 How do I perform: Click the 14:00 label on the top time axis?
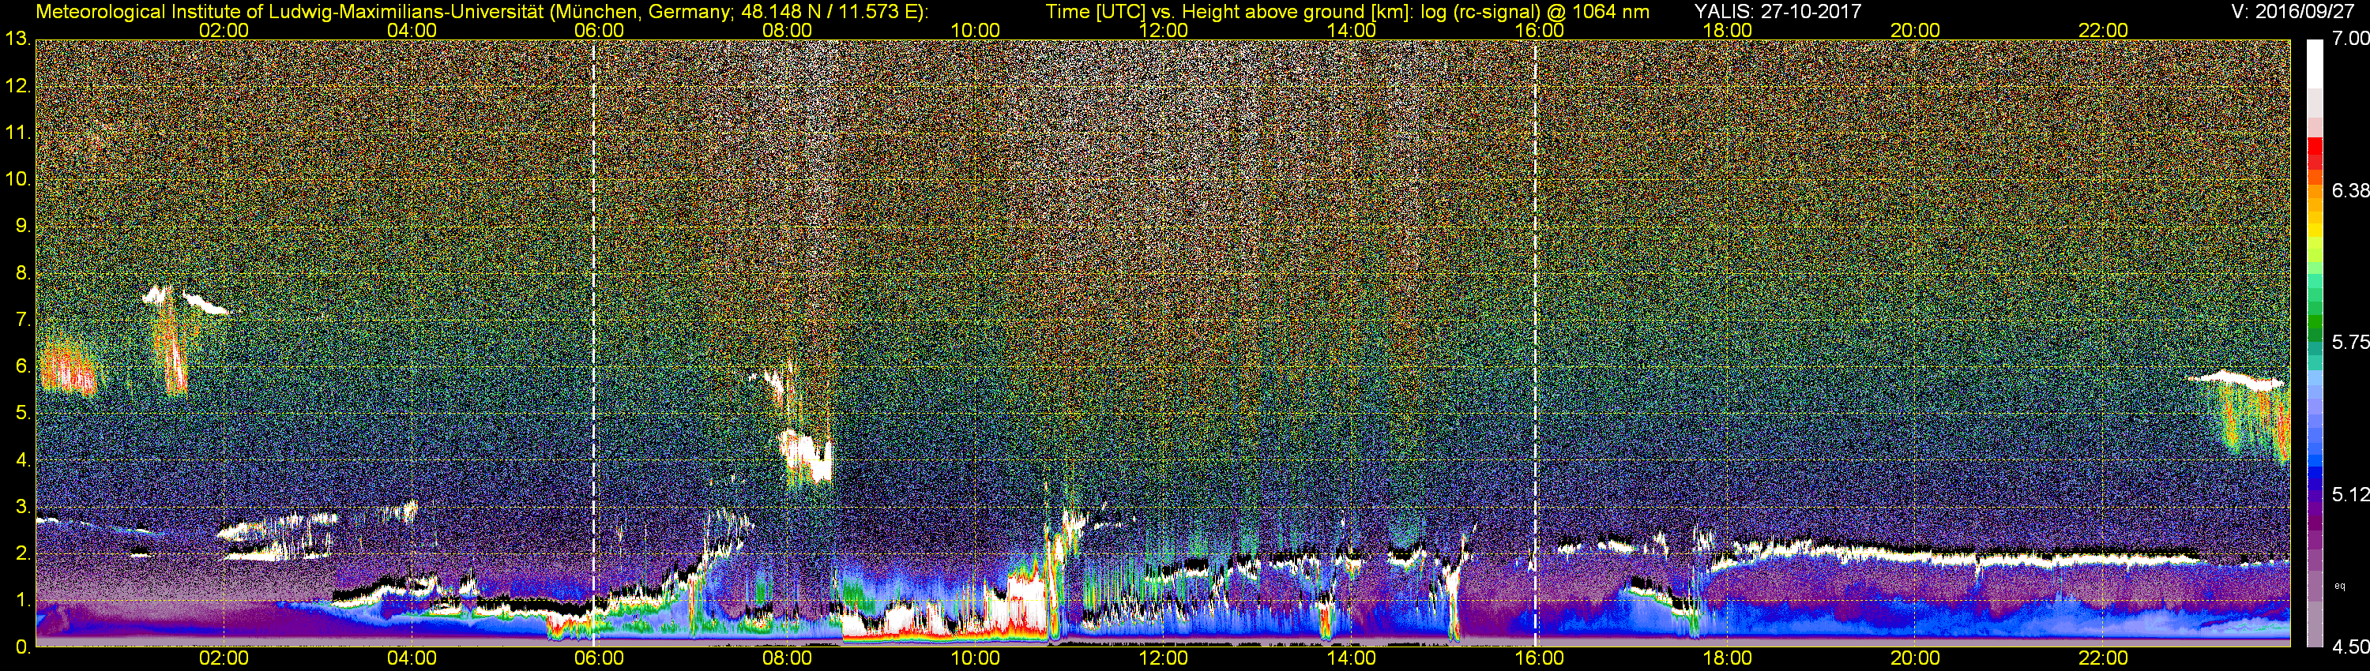point(1352,30)
